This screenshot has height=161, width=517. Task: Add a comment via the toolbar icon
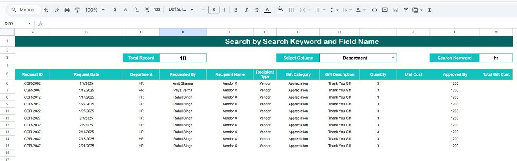[x=385, y=10]
